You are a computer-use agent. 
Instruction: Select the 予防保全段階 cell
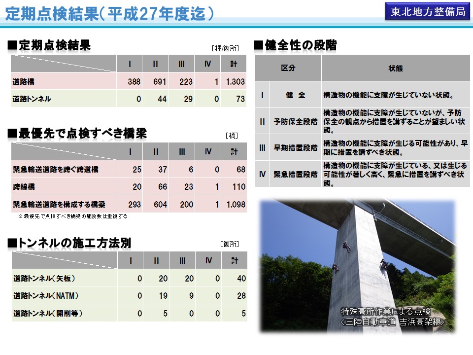pos(295,121)
